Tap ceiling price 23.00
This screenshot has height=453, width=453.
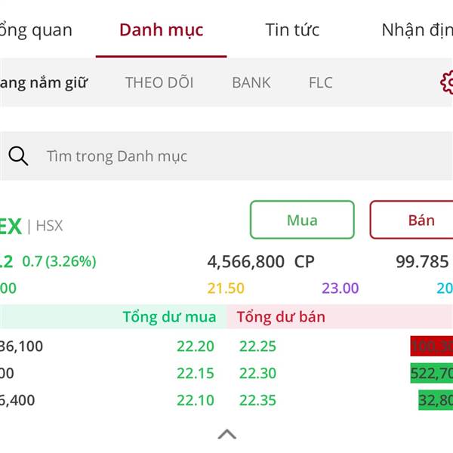click(x=341, y=288)
